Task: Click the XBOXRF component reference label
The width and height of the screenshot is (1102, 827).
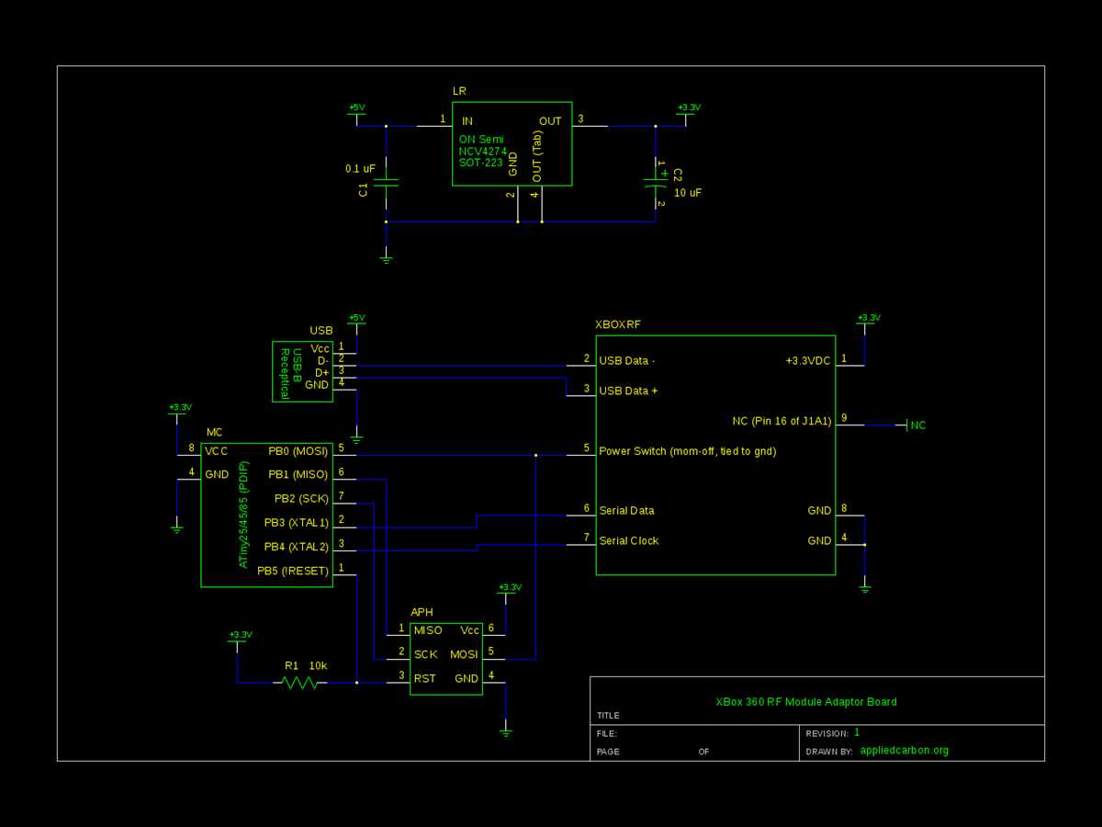Action: (x=618, y=324)
